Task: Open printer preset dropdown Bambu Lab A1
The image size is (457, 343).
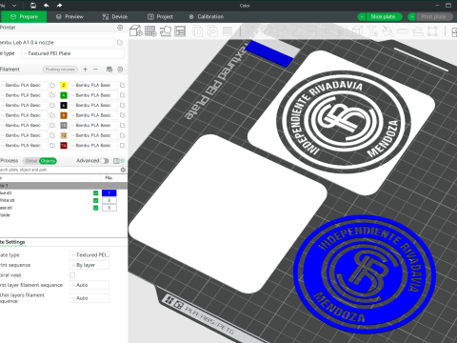Action: 57,42
